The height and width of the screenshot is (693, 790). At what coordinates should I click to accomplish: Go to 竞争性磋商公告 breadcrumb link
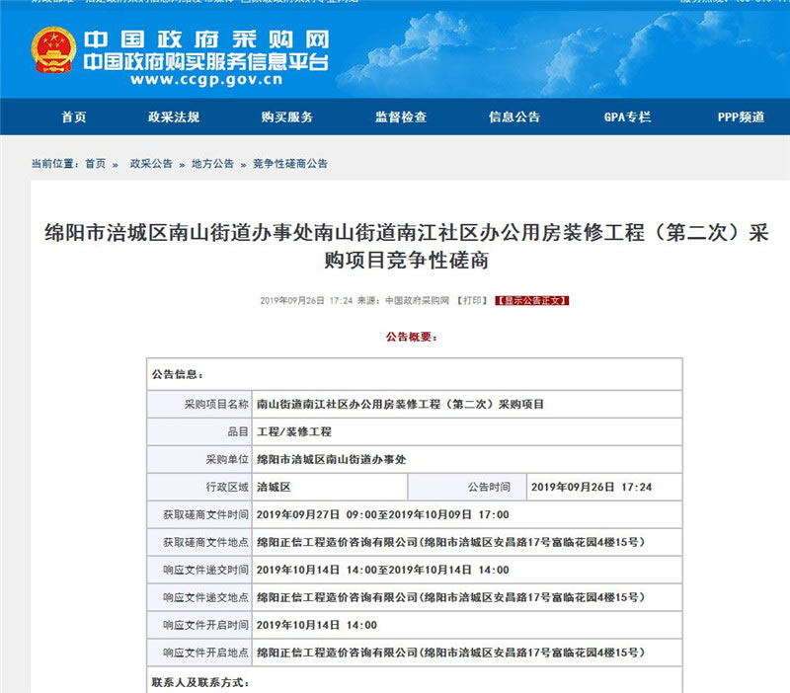click(x=289, y=164)
